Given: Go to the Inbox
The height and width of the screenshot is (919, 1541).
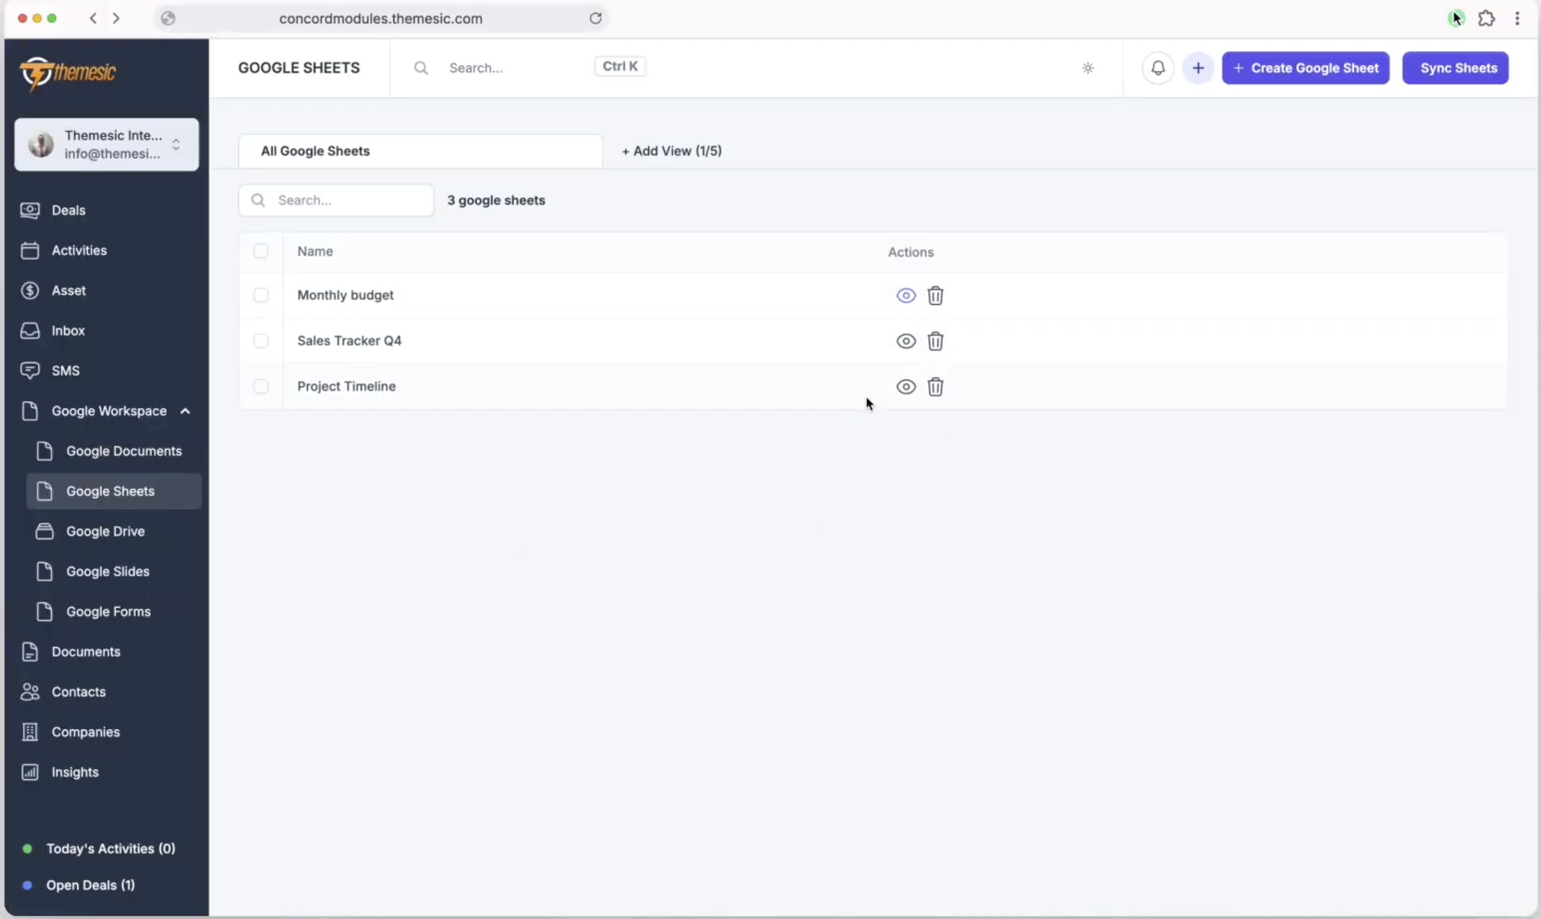Looking at the screenshot, I should [68, 330].
